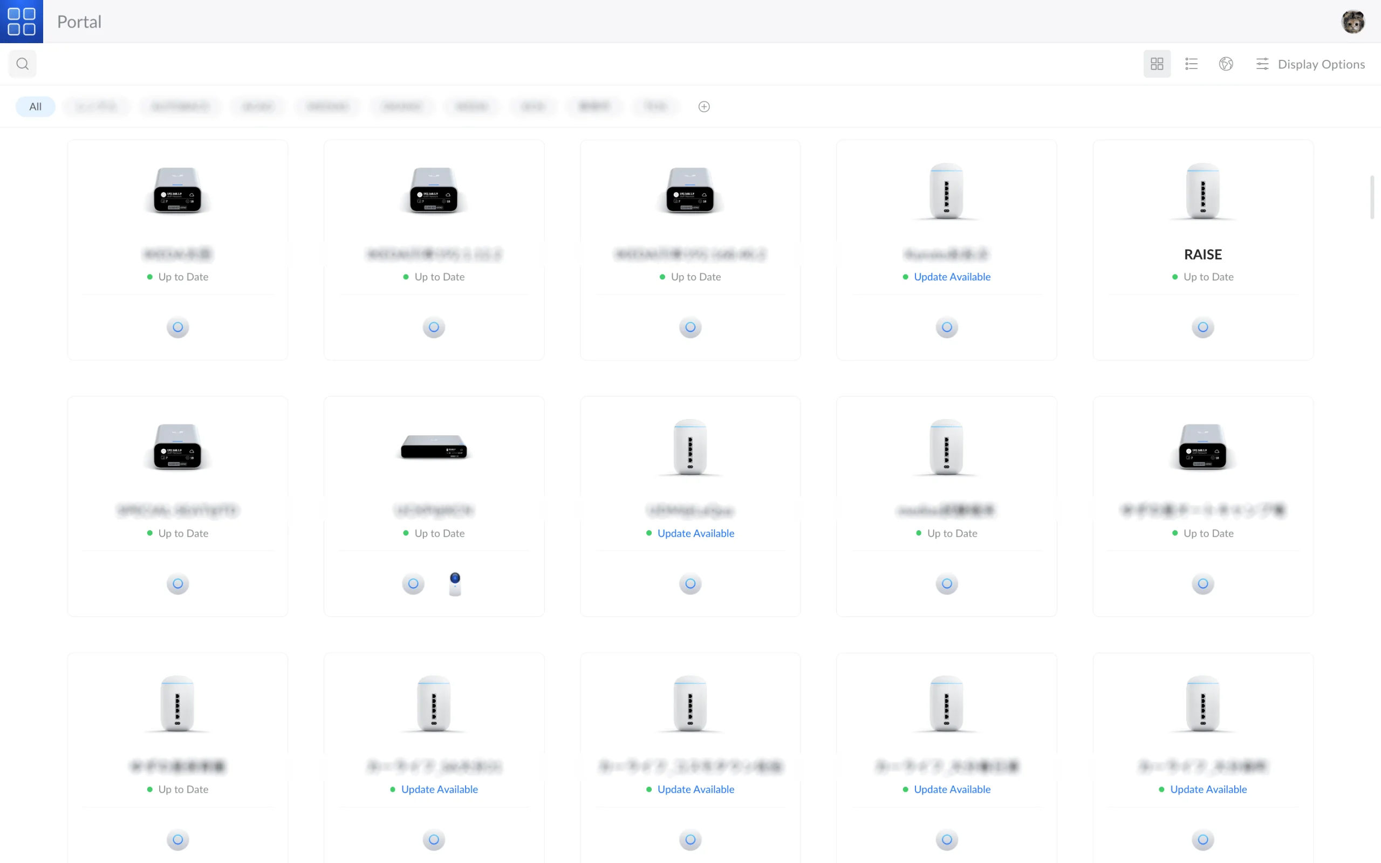1381x863 pixels.
Task: Add a new group with plus icon
Action: 704,106
